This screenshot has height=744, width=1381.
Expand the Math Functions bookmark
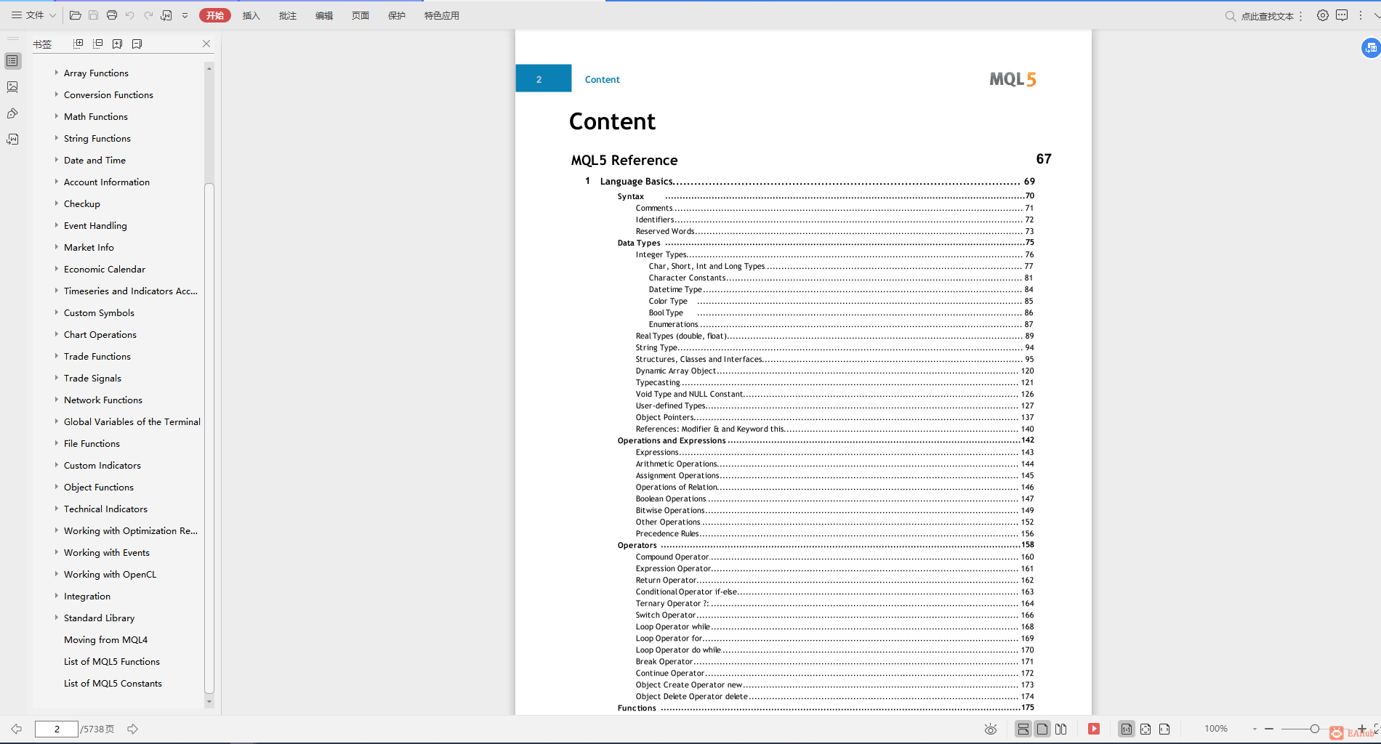click(56, 116)
